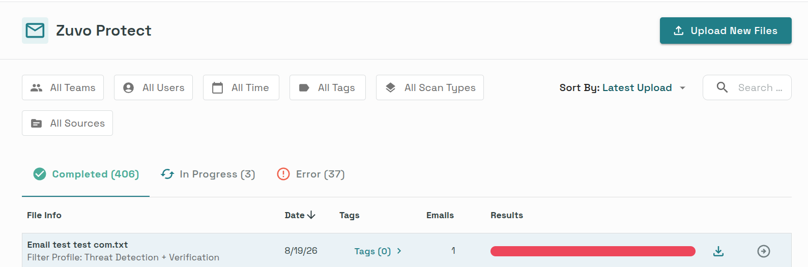Open the All Users filter
This screenshot has height=267, width=808.
coord(153,87)
